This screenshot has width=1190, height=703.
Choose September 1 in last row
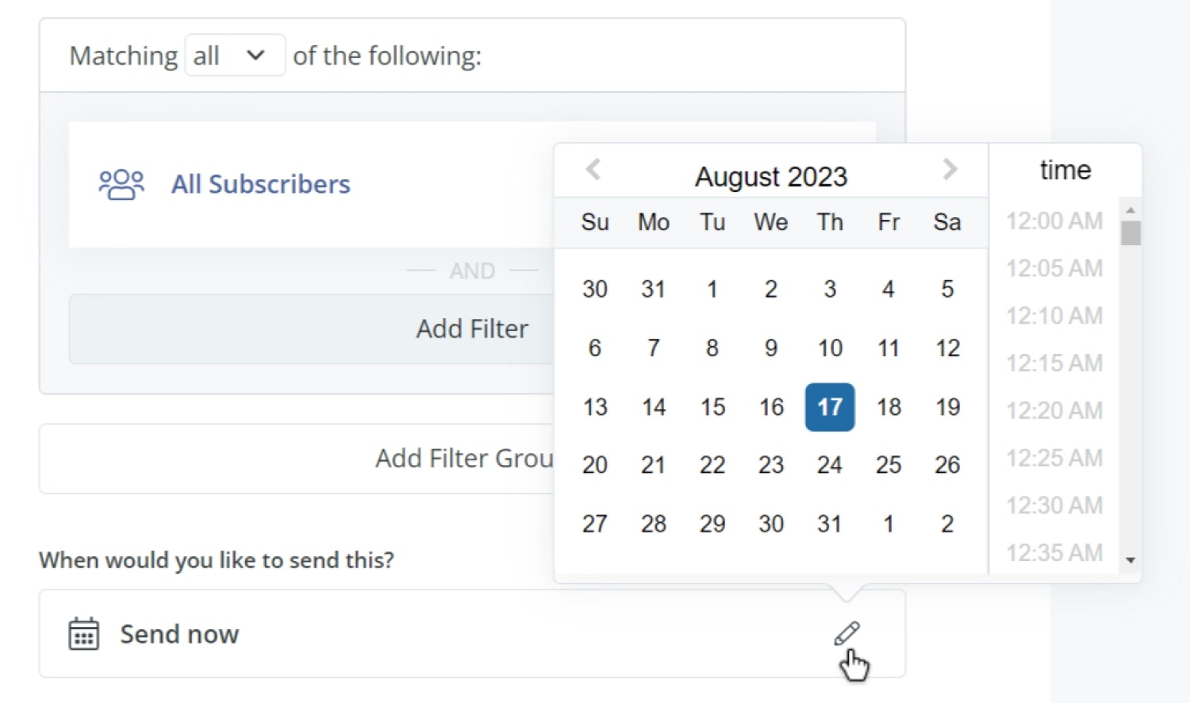coord(889,524)
